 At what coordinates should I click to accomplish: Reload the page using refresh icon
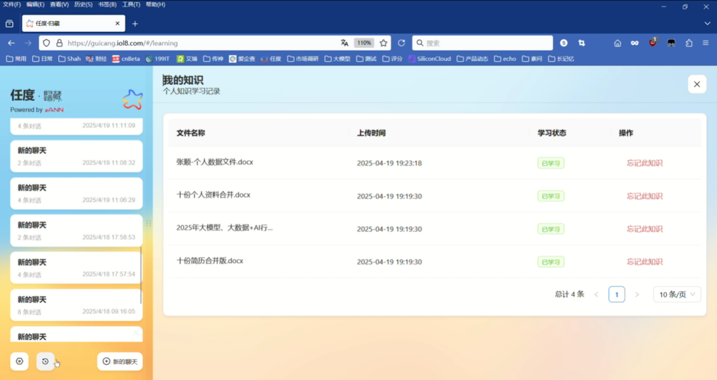402,43
